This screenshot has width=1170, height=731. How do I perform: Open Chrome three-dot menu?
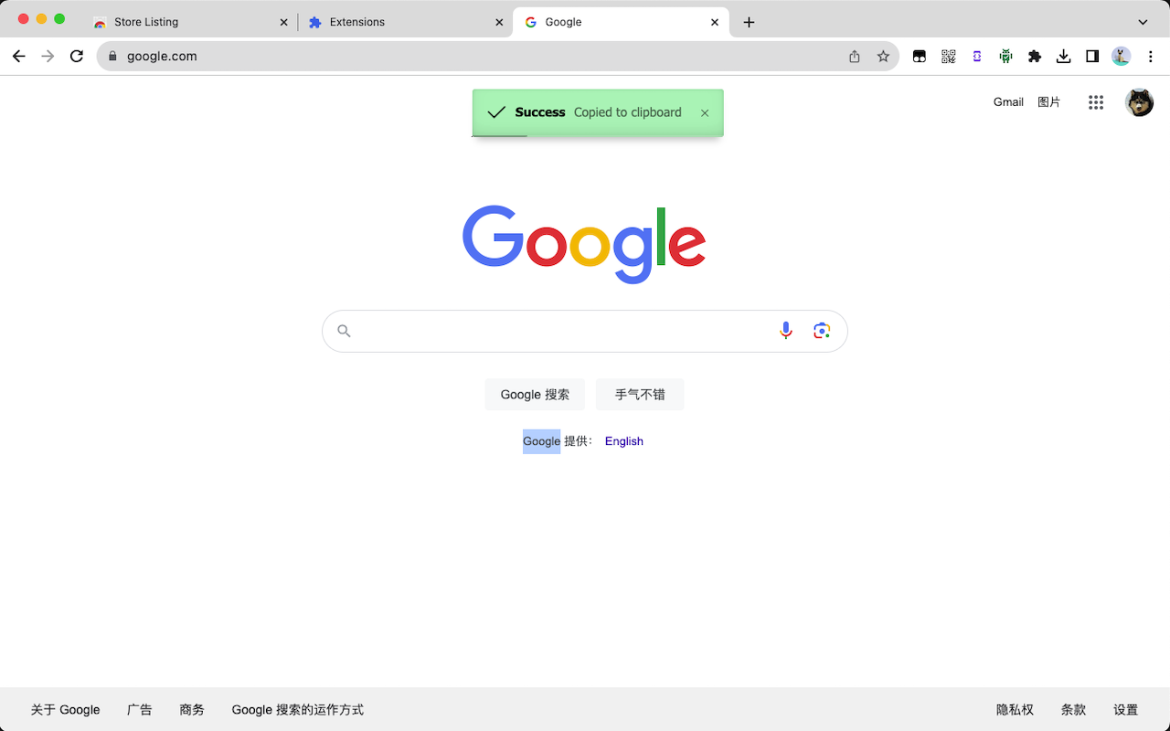click(1151, 57)
